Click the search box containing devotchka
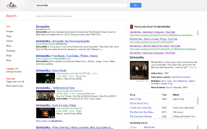 81,5
